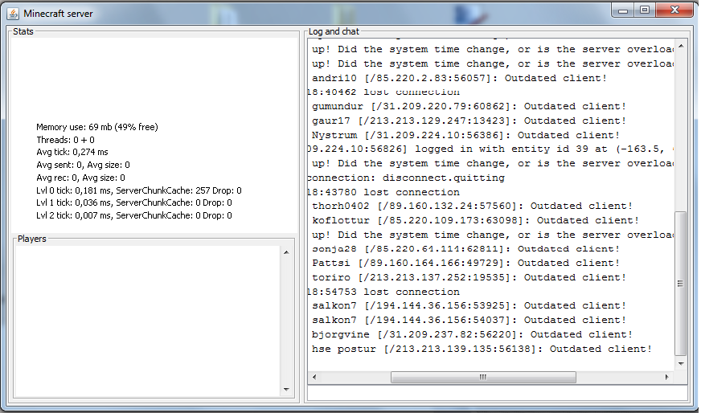Click the andri10 Outdated client log line
Viewport: 701px width, 413px height.
459,78
